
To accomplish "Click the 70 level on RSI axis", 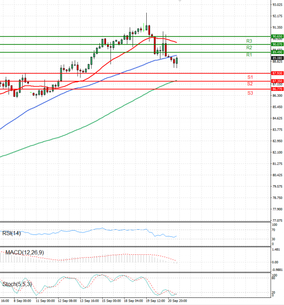I will click(273, 230).
